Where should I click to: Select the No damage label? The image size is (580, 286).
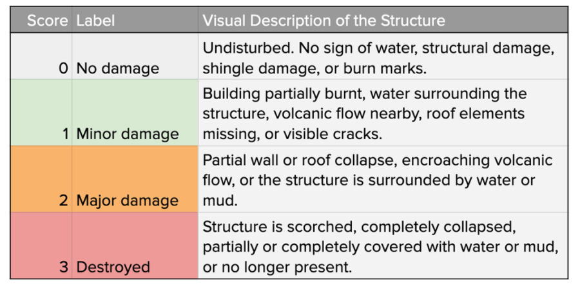(117, 68)
